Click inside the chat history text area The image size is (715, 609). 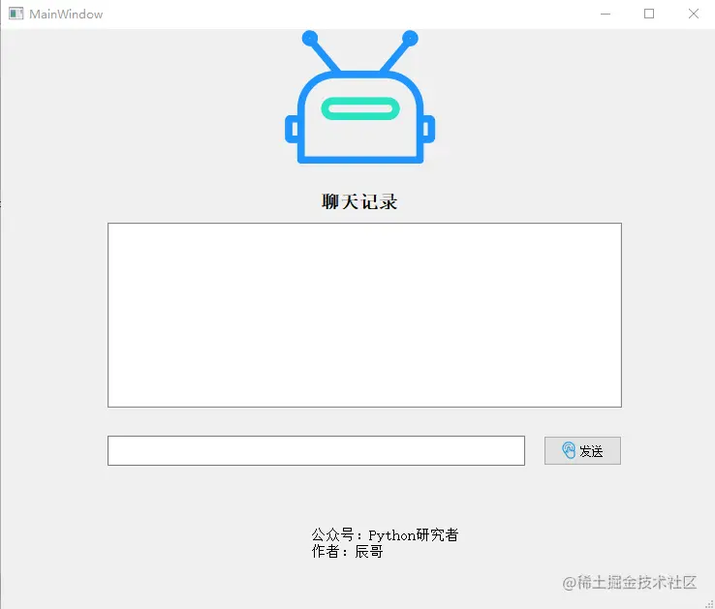pyautogui.click(x=364, y=315)
